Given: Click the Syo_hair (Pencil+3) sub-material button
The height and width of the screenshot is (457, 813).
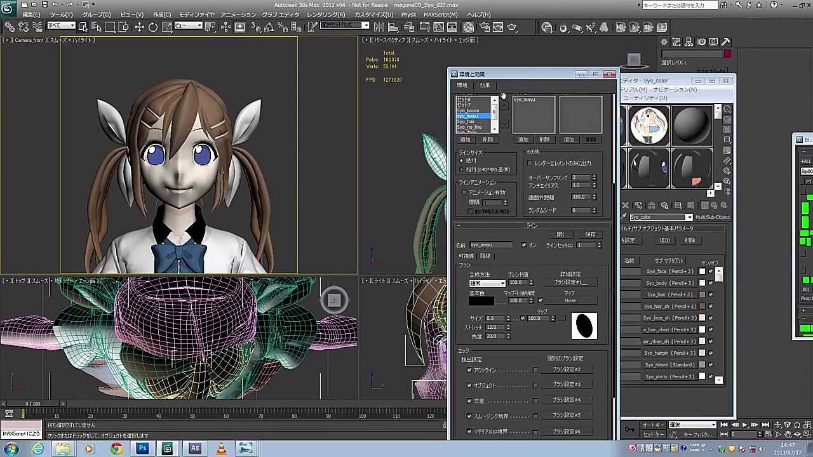Looking at the screenshot, I should tap(669, 295).
